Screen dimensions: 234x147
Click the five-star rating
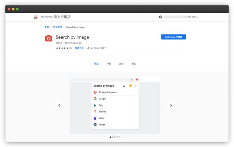62,48
